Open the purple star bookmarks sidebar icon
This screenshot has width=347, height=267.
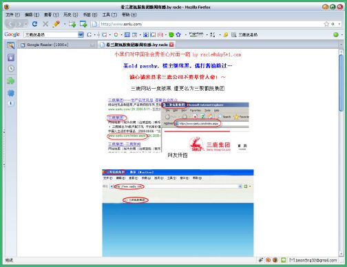tap(11, 57)
